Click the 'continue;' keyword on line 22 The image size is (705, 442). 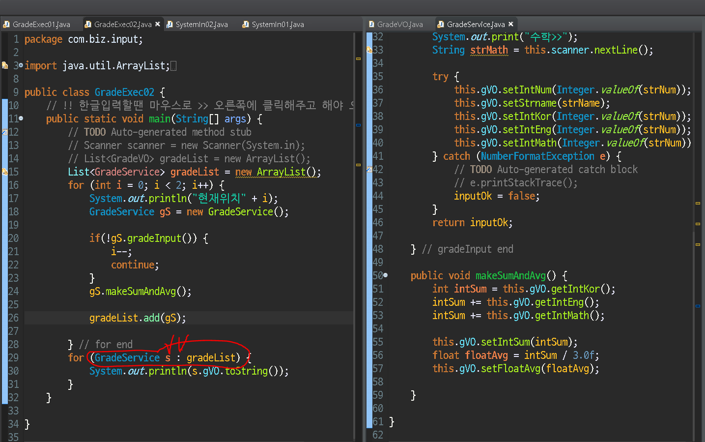135,265
